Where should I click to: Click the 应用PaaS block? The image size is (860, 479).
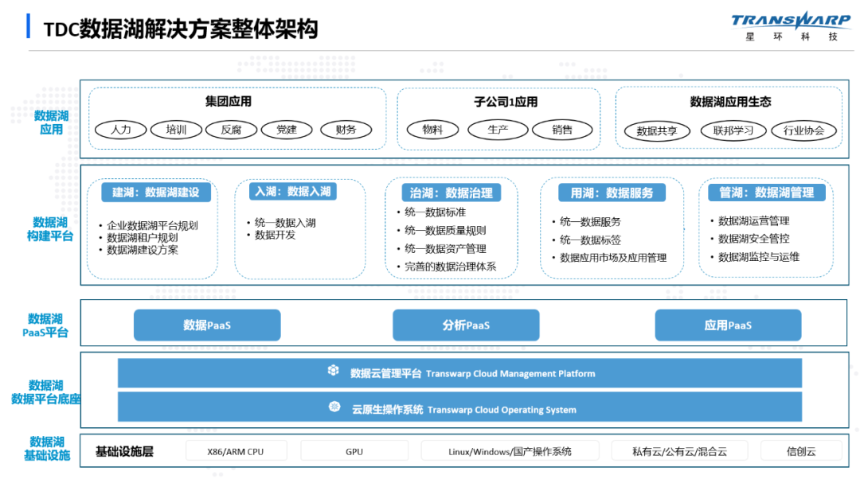(x=729, y=325)
